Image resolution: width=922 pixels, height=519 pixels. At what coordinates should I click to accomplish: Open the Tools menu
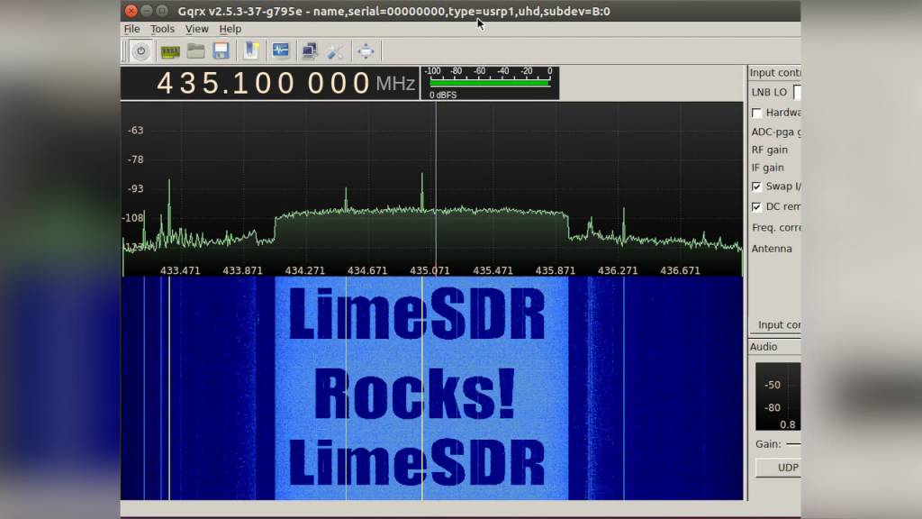[x=162, y=29]
